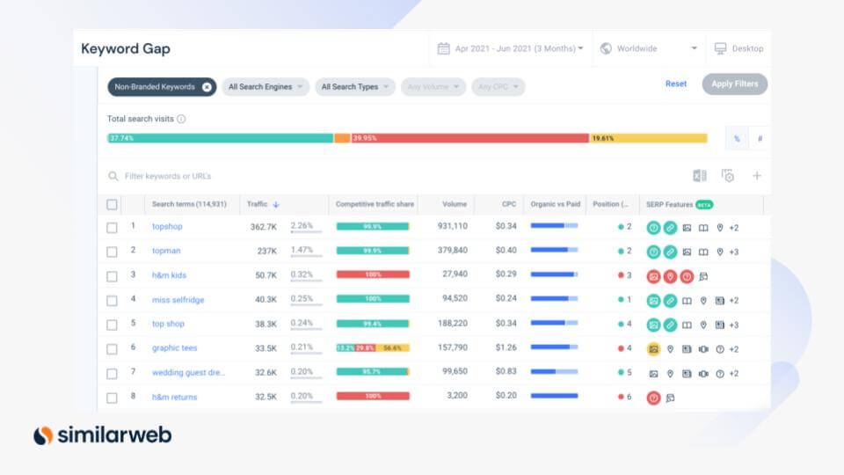844x475 pixels.
Task: Select the graphic tees row checkbox
Action: point(112,349)
